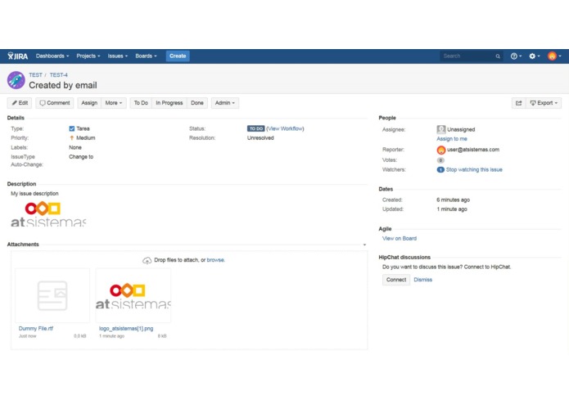The height and width of the screenshot is (404, 569).
Task: Click the TEST-4 issue key link
Action: click(58, 75)
